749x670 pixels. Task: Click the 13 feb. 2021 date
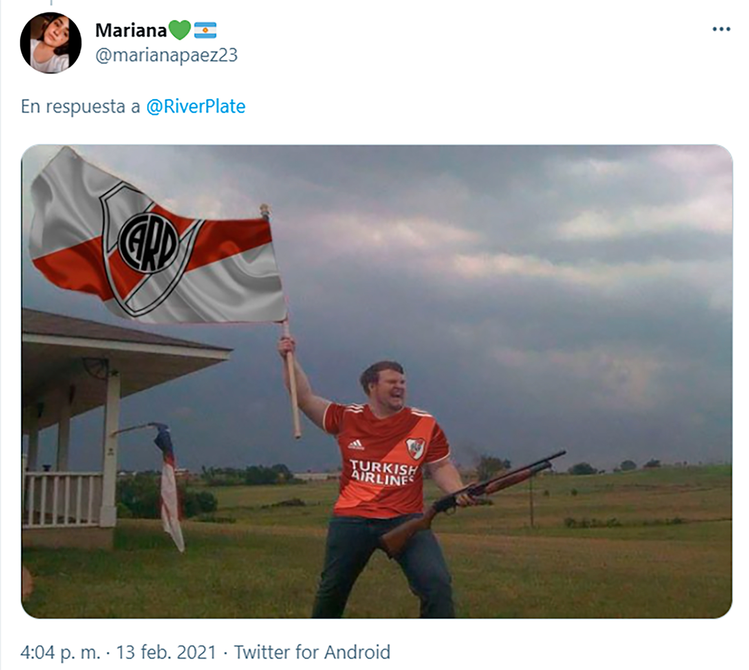pos(166,652)
